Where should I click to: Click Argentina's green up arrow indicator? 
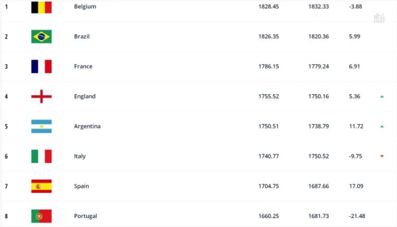(382, 126)
